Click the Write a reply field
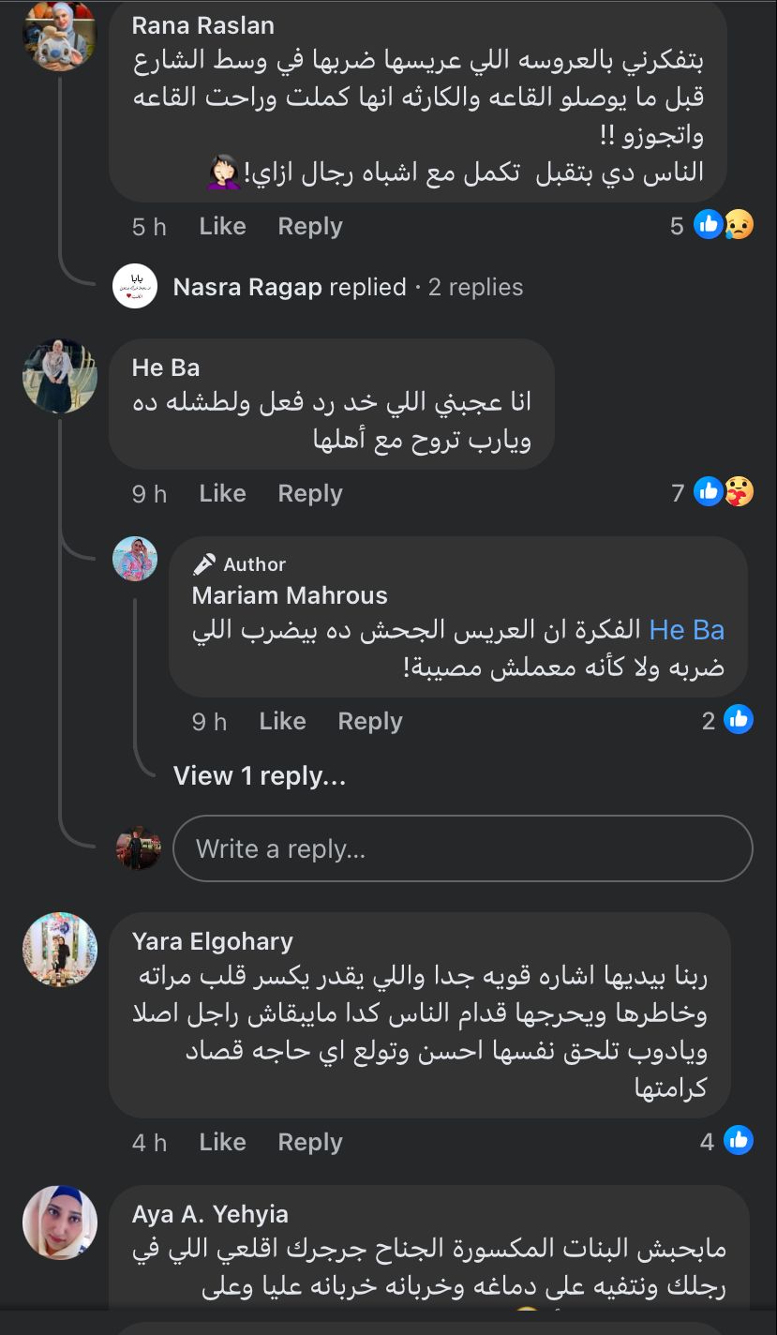The height and width of the screenshot is (1335, 777). [x=463, y=848]
